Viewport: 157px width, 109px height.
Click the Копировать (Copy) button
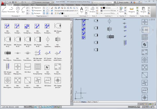point(37,11)
